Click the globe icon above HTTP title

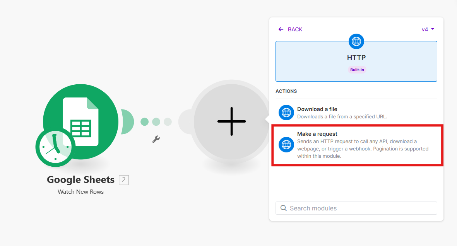356,41
